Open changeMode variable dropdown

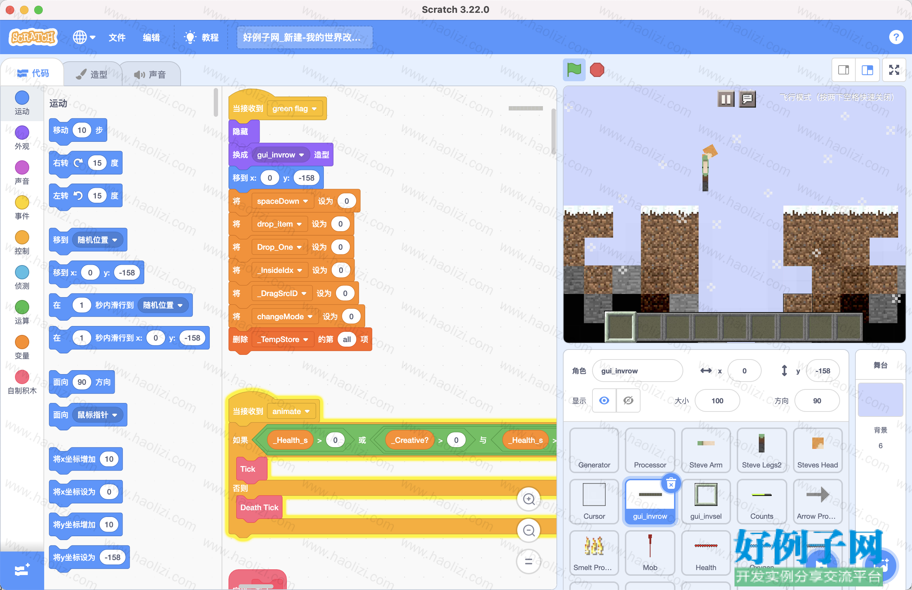pyautogui.click(x=285, y=316)
